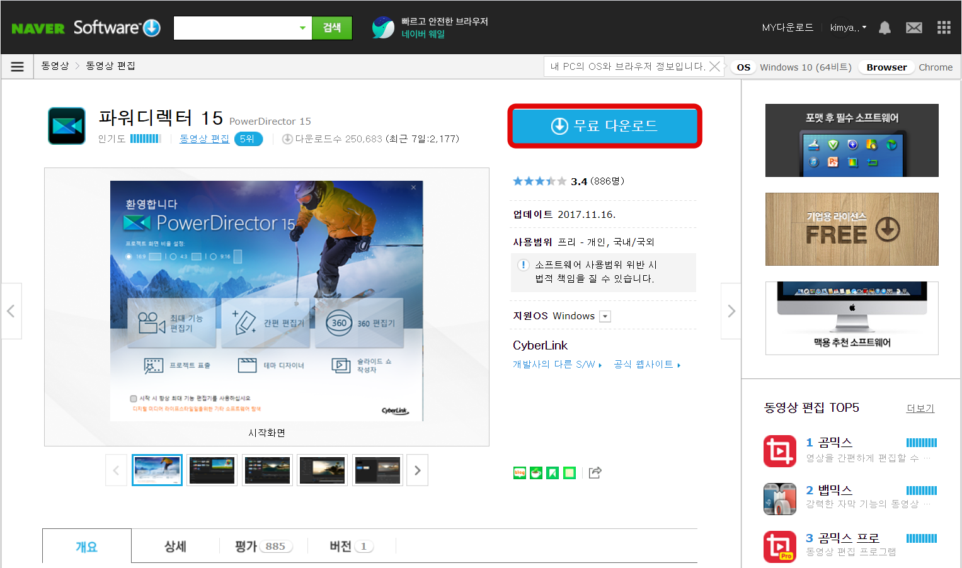
Task: Show previous screenshot with large left arrow
Action: point(11,311)
